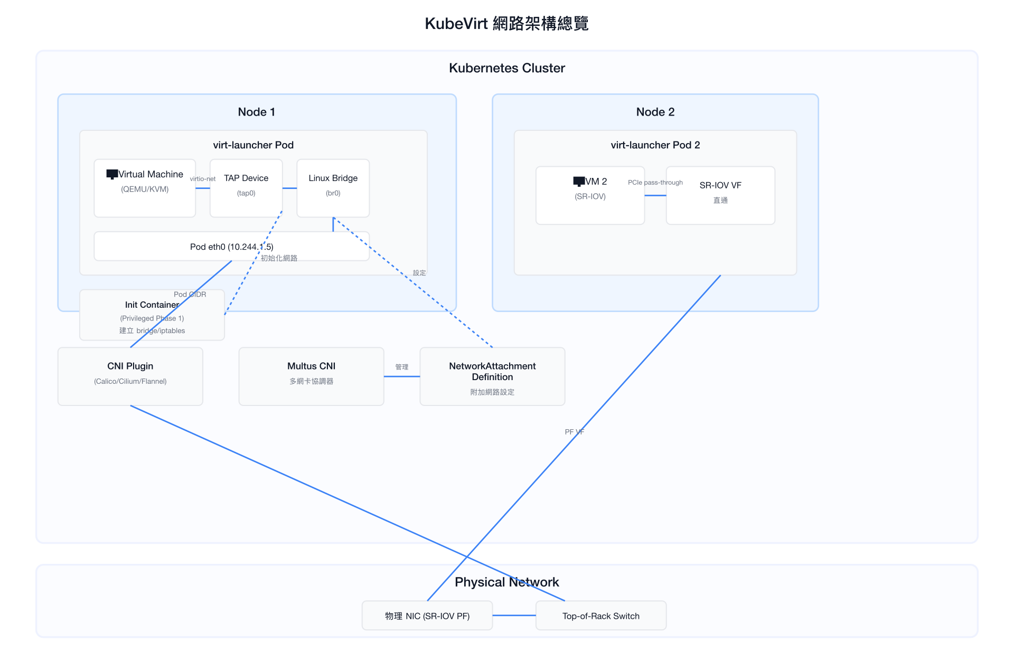Click the 附加網路設定 subtitle
Viewport: 1014px width, 652px height.
pos(492,392)
